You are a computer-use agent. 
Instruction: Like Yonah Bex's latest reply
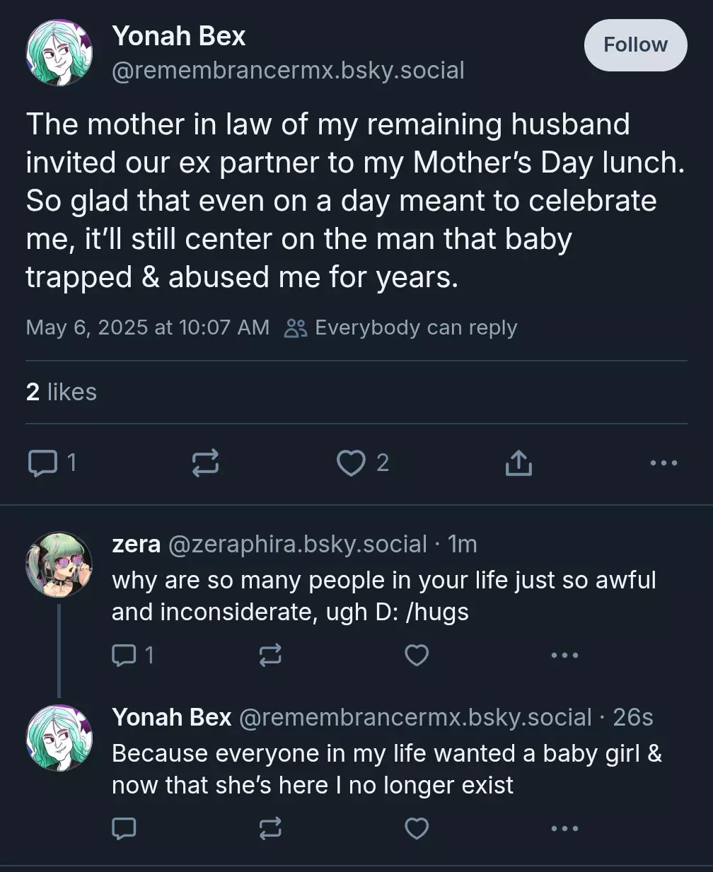pos(417,828)
